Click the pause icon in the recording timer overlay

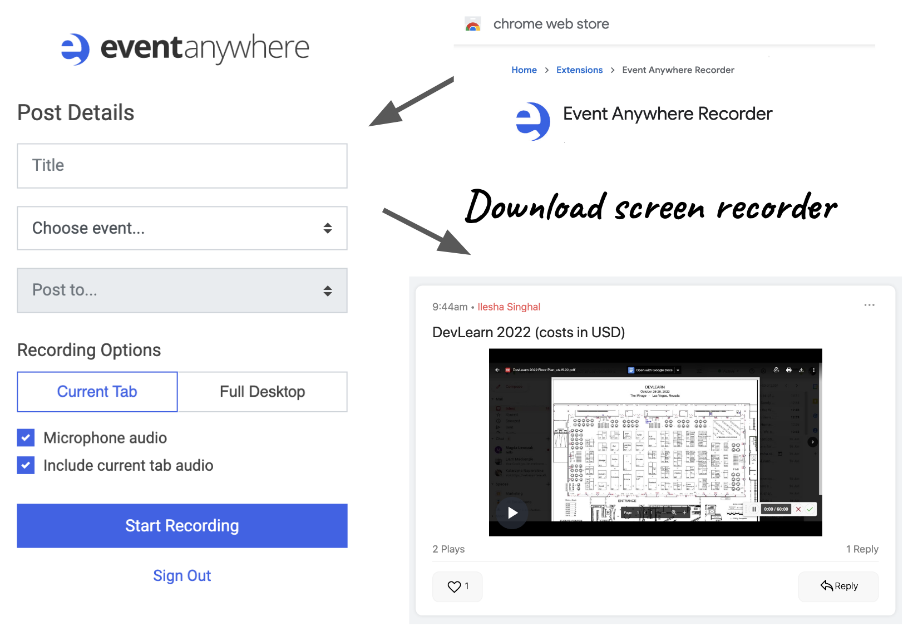pos(754,509)
